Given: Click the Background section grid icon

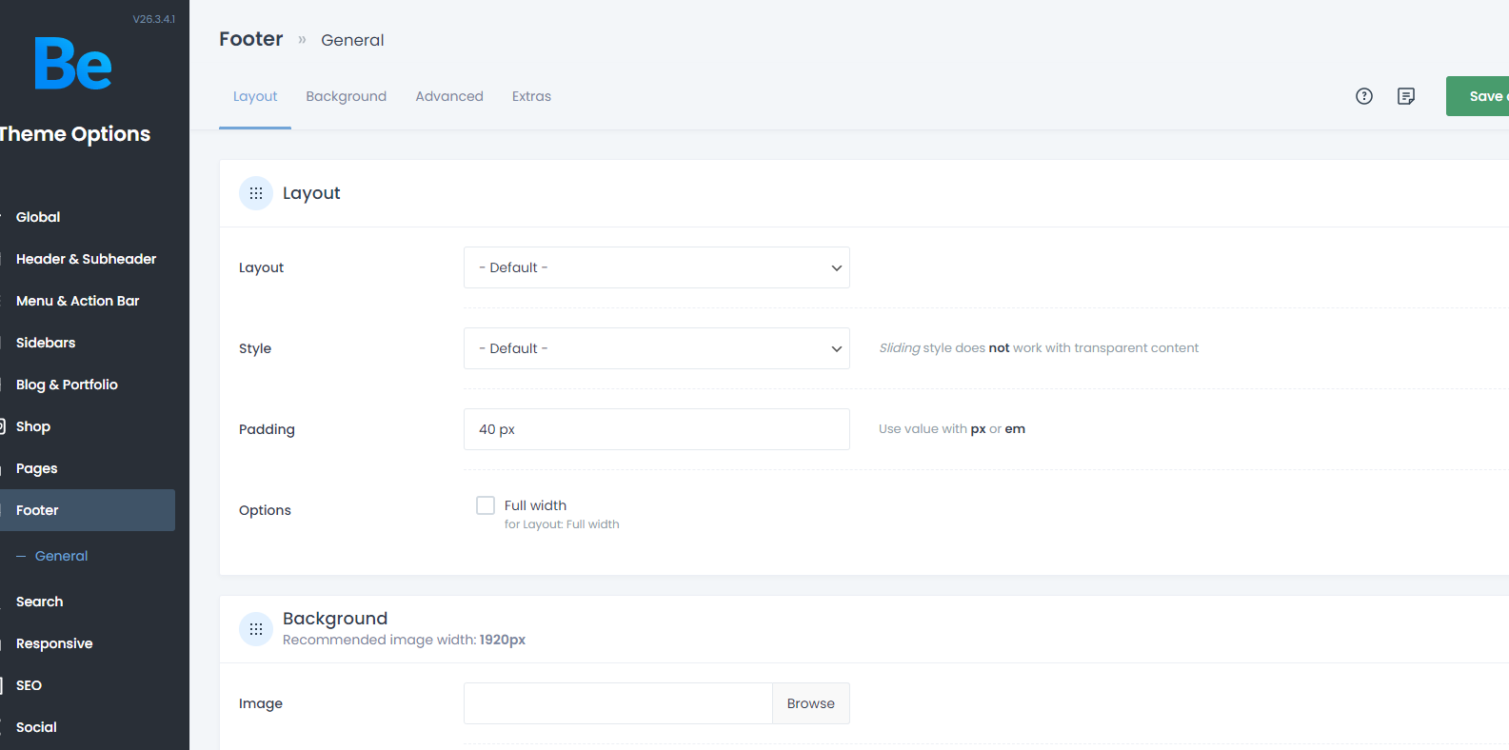Looking at the screenshot, I should [256, 629].
